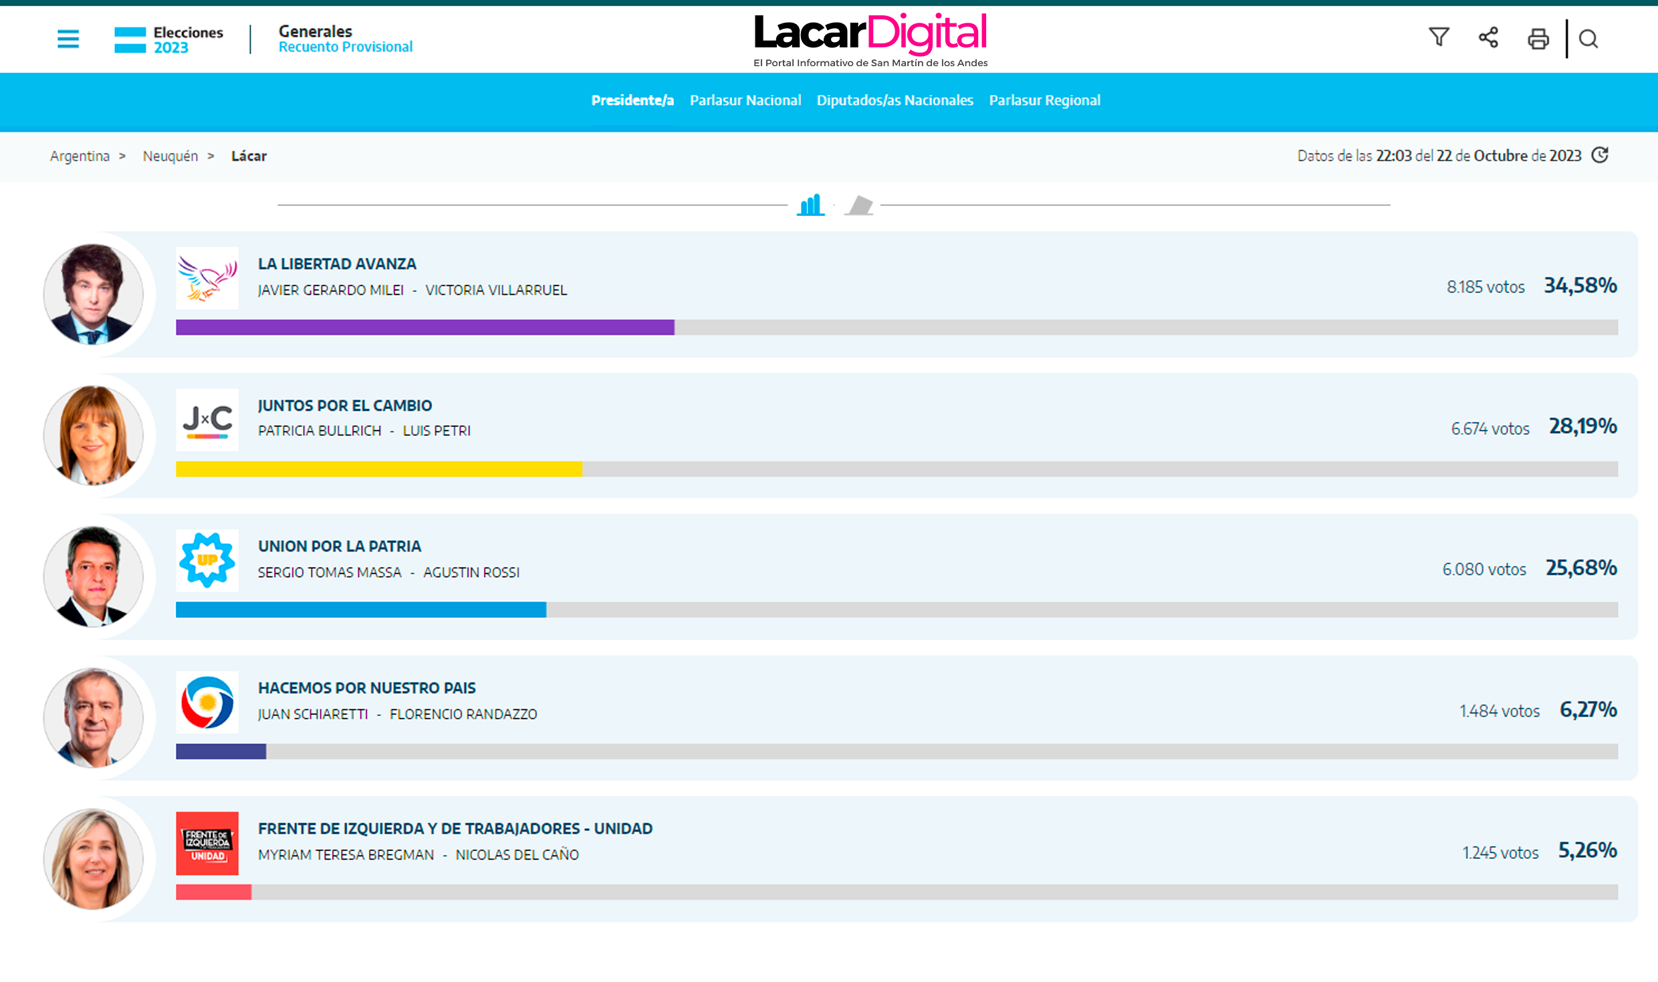Click Myriam Bregman's candidate photo
This screenshot has height=982, width=1658.
pyautogui.click(x=94, y=858)
